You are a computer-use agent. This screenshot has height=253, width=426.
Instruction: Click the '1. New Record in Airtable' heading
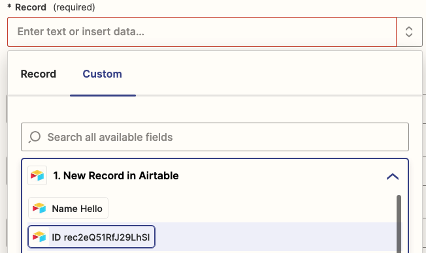[116, 175]
